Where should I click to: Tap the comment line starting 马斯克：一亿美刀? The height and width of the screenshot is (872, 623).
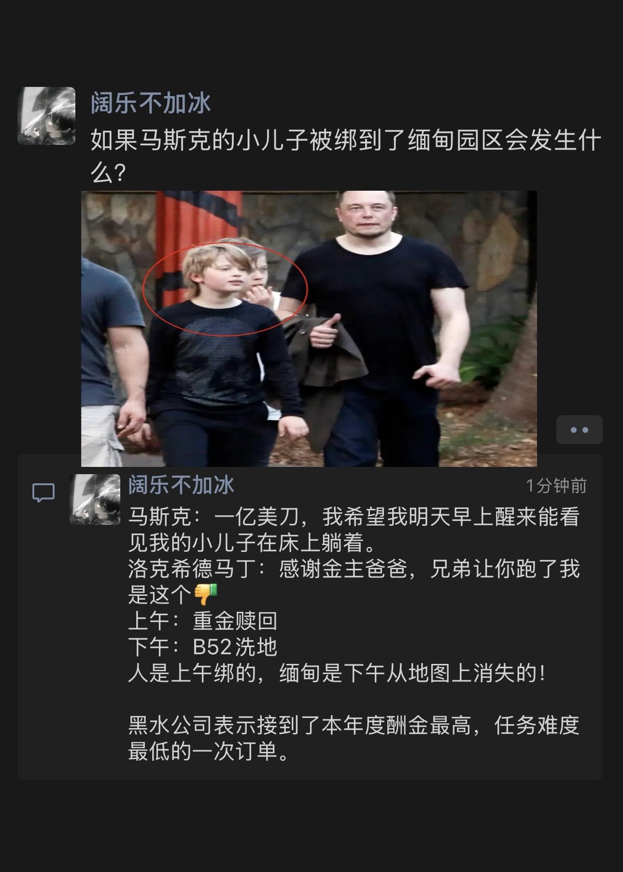tap(354, 530)
